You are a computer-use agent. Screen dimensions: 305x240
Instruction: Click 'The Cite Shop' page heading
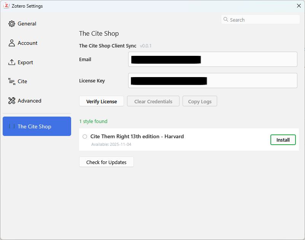coord(99,33)
